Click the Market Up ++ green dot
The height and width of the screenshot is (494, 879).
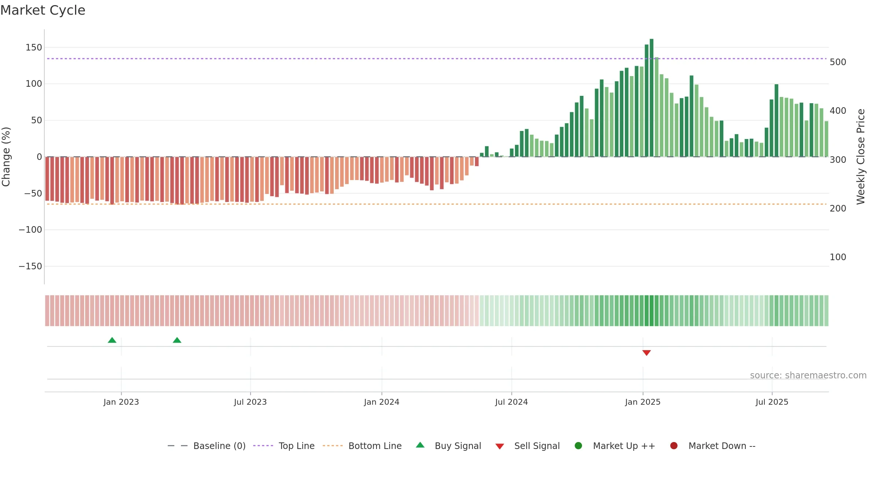(578, 446)
